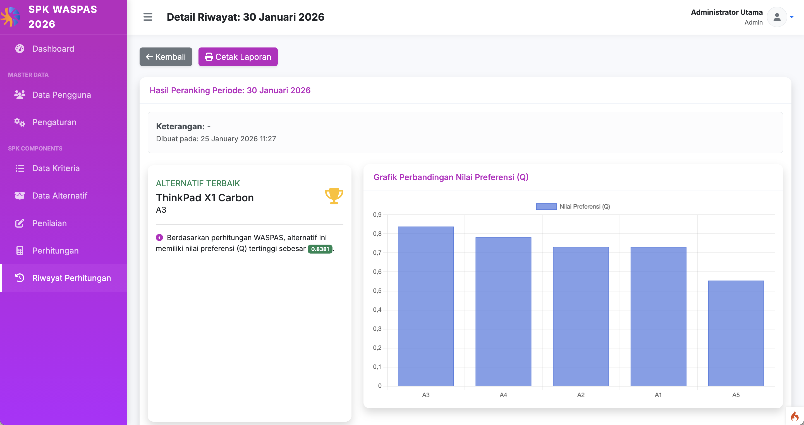This screenshot has height=425, width=804.
Task: Navigate to Data Kriteria
Action: pyautogui.click(x=63, y=168)
